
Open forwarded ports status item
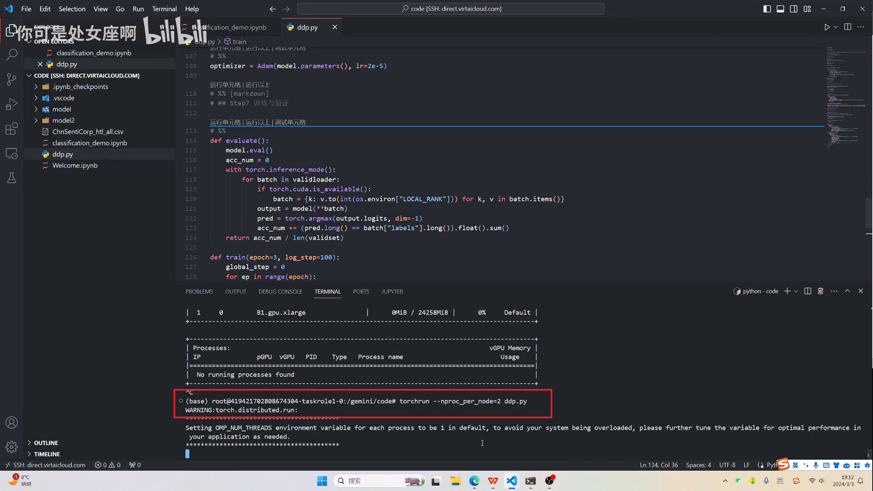pyautogui.click(x=135, y=465)
